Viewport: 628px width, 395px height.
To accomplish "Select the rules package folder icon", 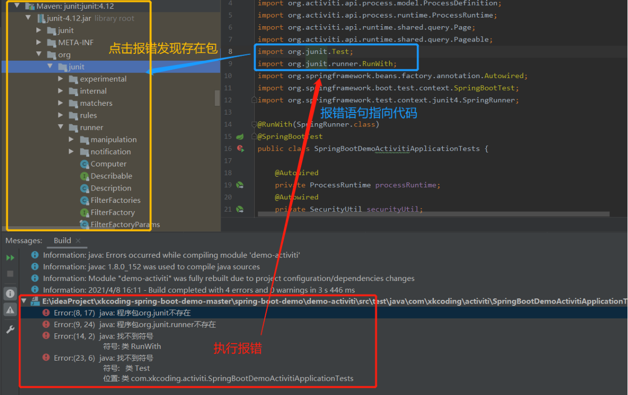I will point(73,116).
